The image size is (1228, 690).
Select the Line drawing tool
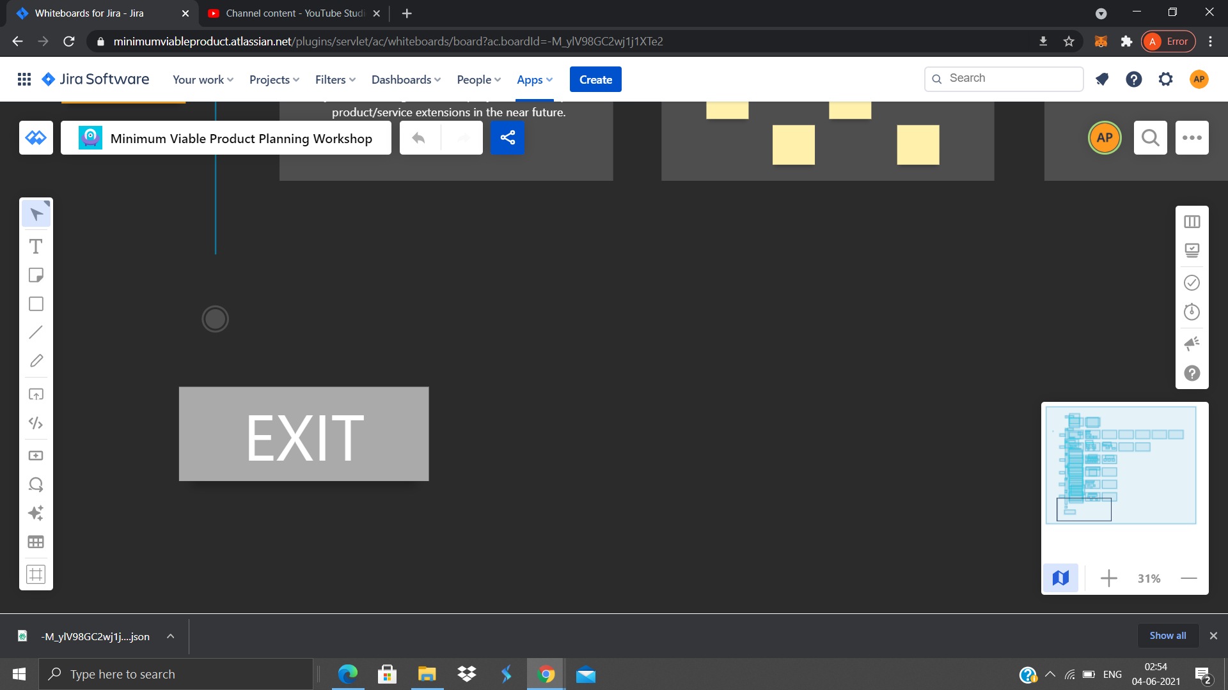pyautogui.click(x=36, y=332)
